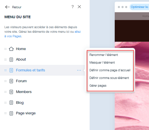This screenshot has width=149, height=130.
Task: Click the page icon beside Blog
Action: pyautogui.click(x=11, y=103)
